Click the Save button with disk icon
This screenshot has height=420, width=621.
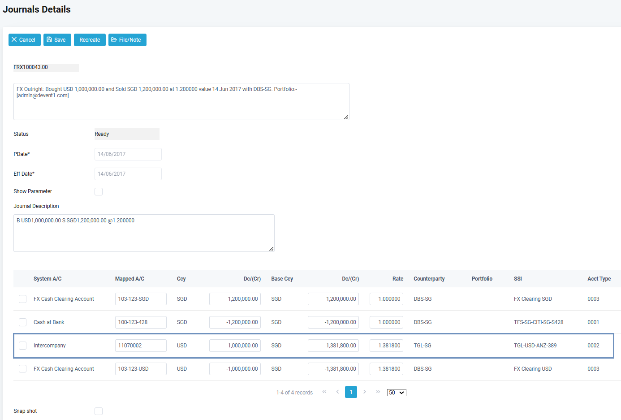click(57, 40)
